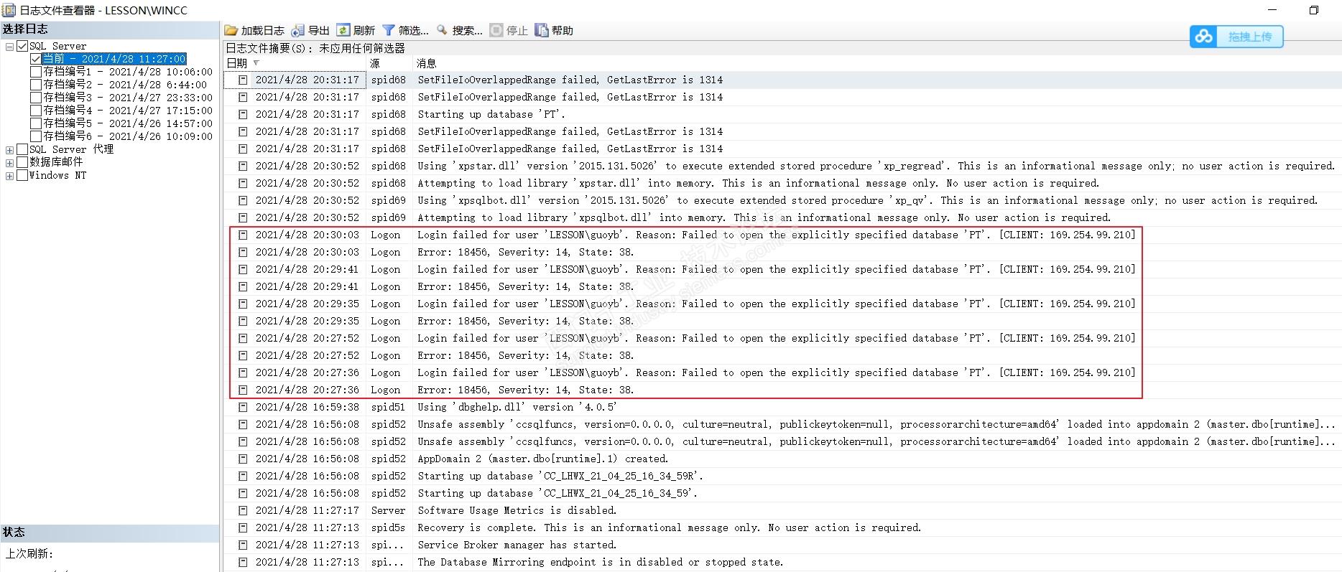Click row icon for Error 18456 at 20:29:35

pyautogui.click(x=243, y=321)
